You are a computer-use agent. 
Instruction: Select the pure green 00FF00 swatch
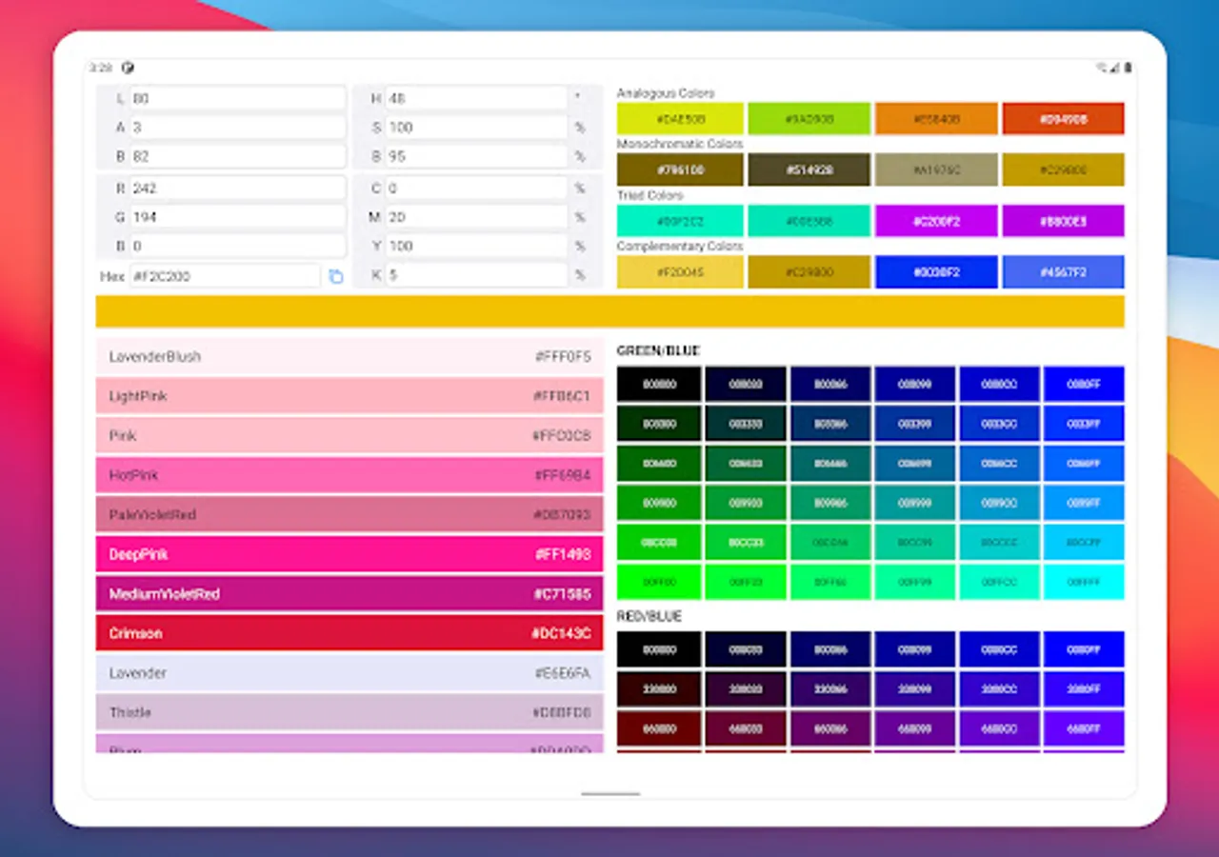point(659,582)
